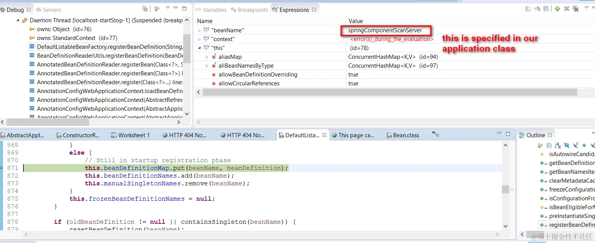Screen dimensions: 595x243
Task: Toggle Hide Fields in Outline toolbar
Action: 567,145
